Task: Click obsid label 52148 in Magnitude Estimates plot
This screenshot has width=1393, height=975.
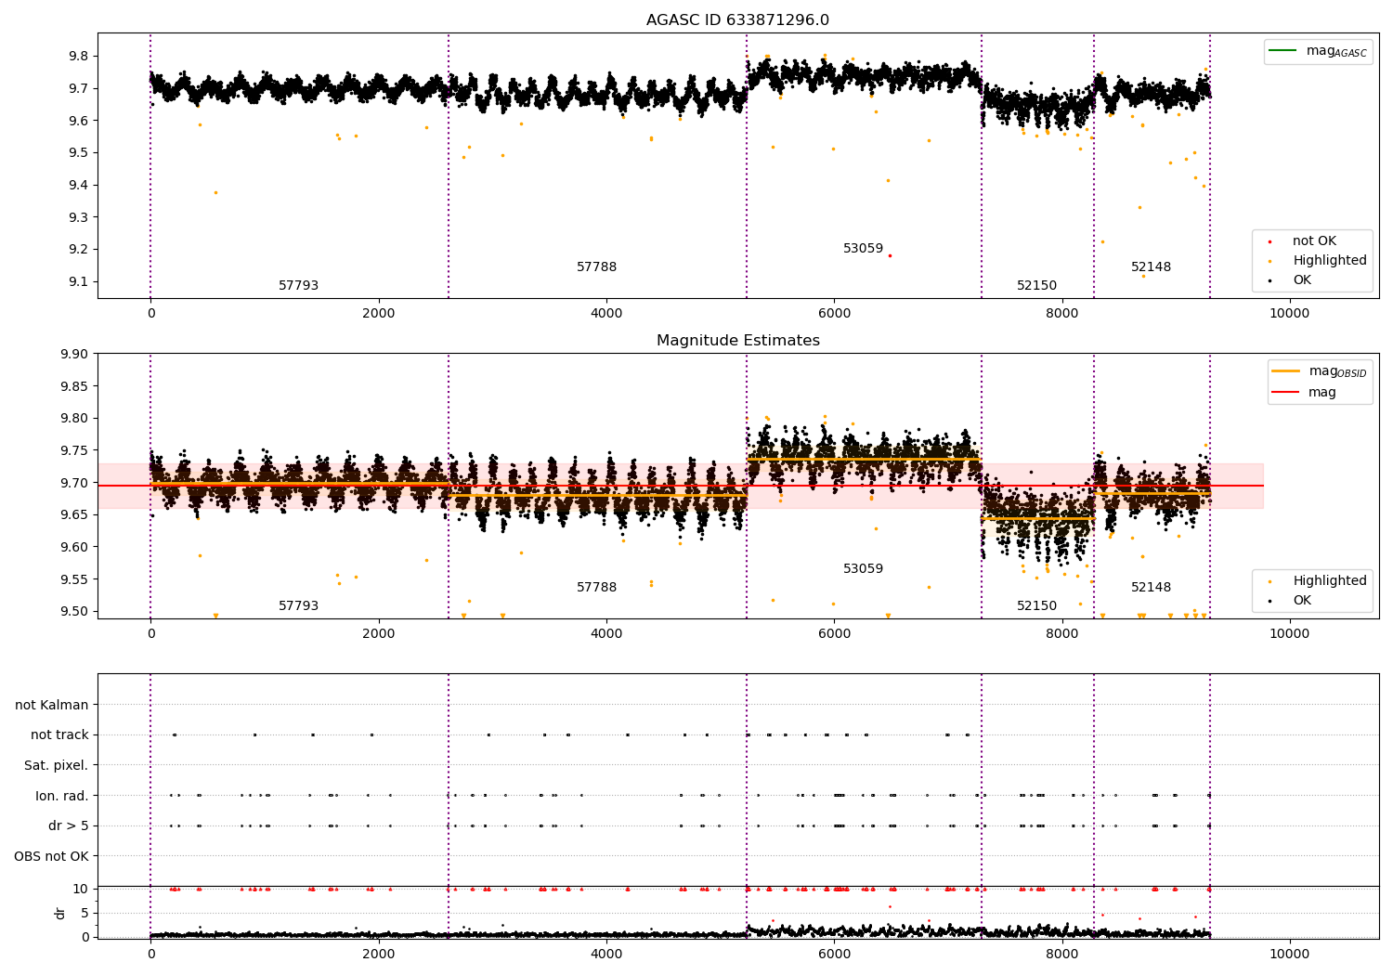Action: pos(1151,588)
